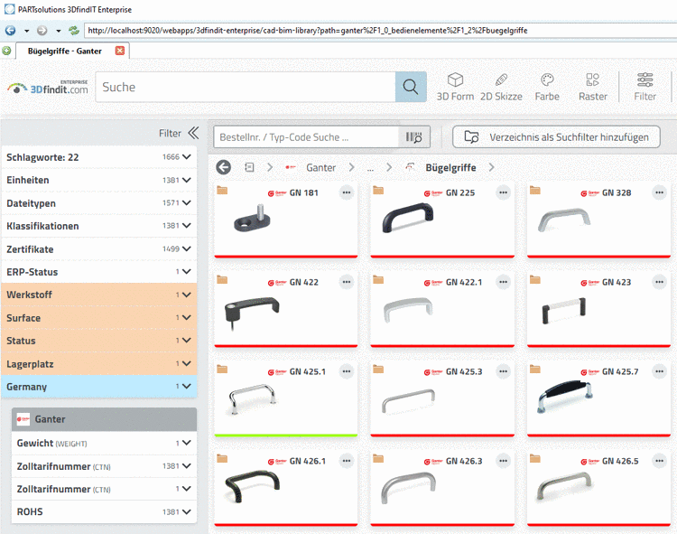Click the green refresh page icon

click(74, 30)
